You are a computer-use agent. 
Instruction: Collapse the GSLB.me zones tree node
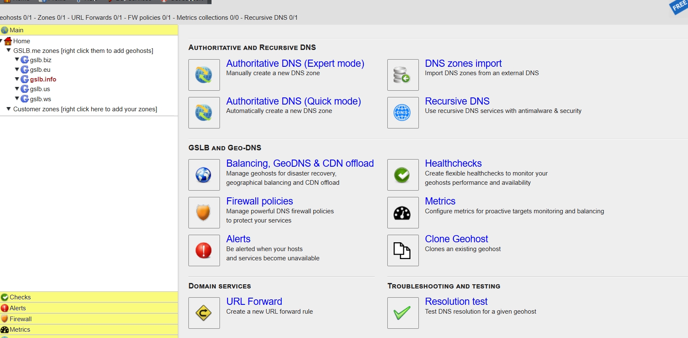(x=8, y=50)
